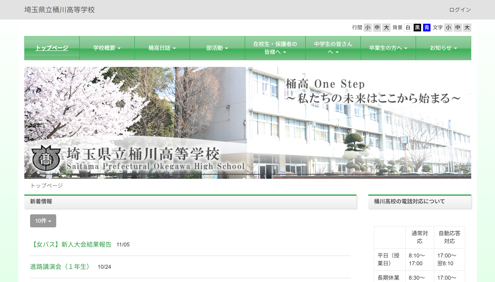This screenshot has width=495, height=282.
Task: Click the 17:00～翌8:10 table cell
Action: pyautogui.click(x=450, y=260)
